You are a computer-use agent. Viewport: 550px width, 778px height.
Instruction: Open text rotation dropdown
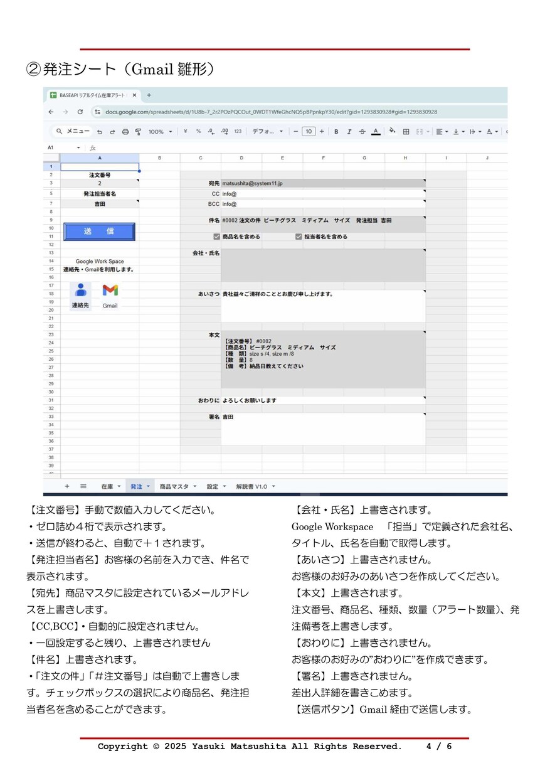click(492, 132)
